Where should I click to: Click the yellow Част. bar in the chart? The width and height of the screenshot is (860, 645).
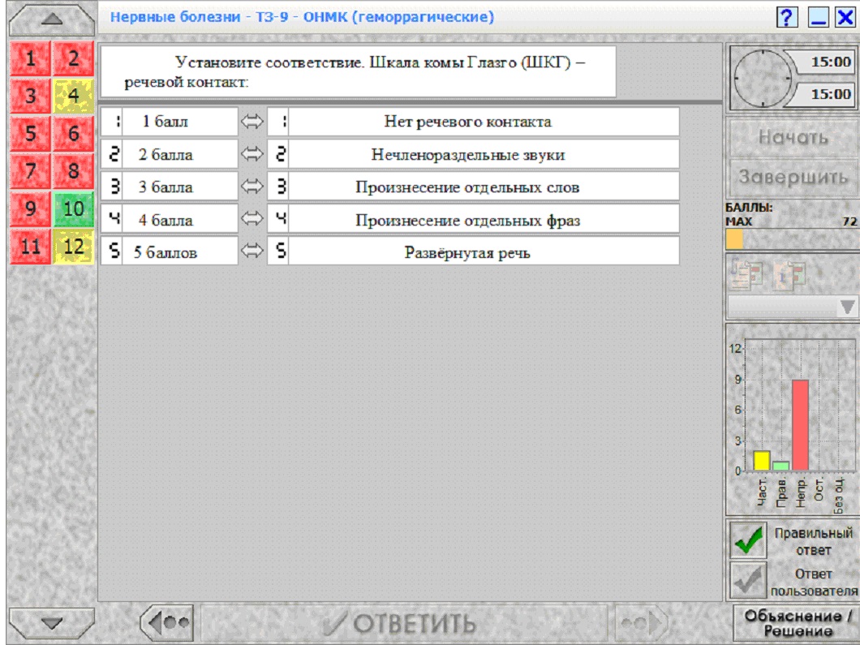tap(761, 461)
